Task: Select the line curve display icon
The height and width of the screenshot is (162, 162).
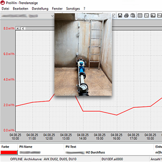Action: (x=146, y=15)
